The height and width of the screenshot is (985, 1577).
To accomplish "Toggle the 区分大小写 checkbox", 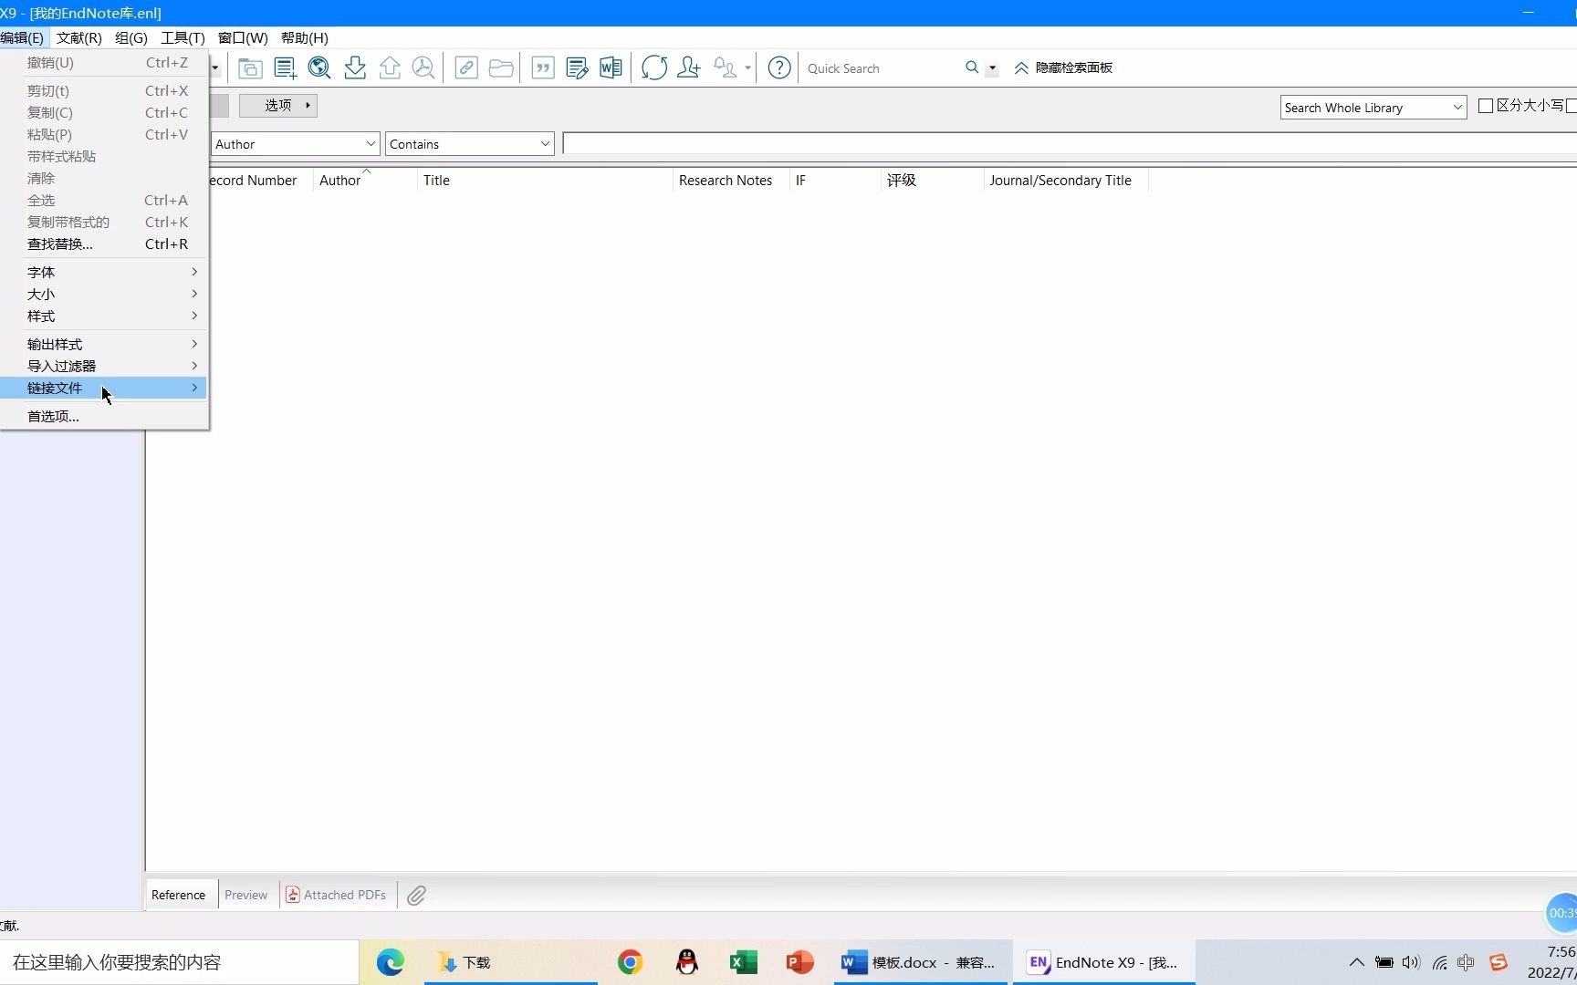I will pos(1485,106).
